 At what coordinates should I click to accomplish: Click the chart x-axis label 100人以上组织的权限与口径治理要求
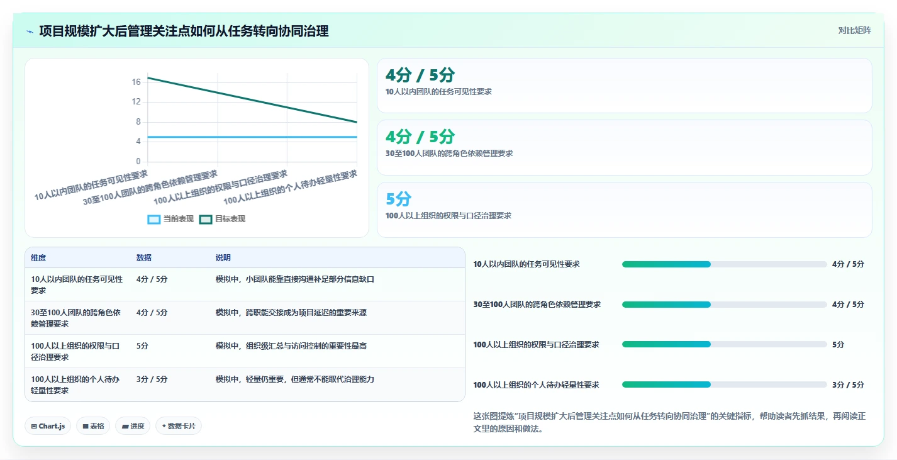click(221, 187)
